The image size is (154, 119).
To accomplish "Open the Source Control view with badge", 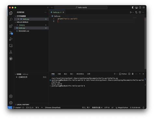I will [x=11, y=33].
